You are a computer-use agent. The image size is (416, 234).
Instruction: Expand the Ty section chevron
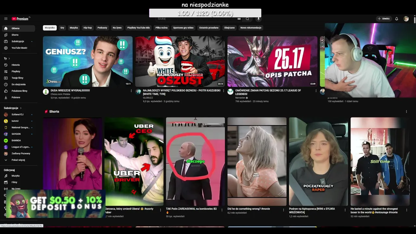click(x=9, y=58)
